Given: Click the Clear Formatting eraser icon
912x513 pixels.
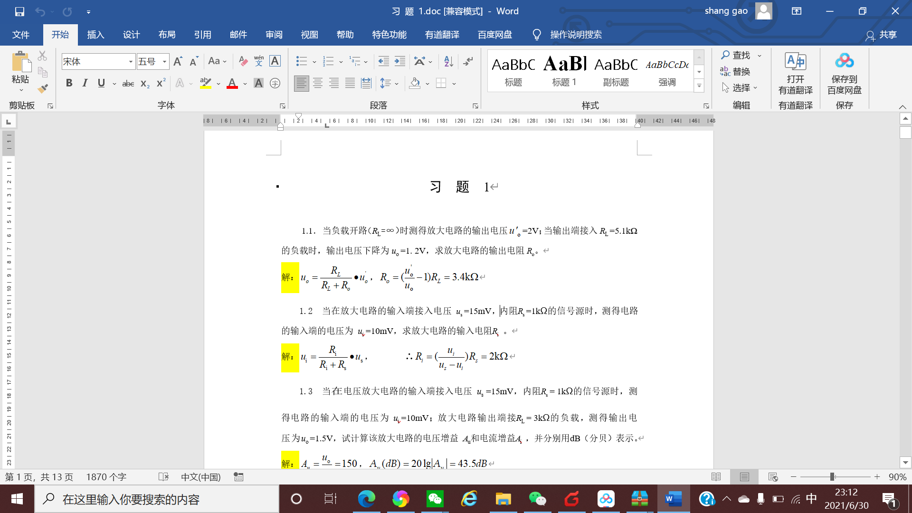Looking at the screenshot, I should pos(243,61).
